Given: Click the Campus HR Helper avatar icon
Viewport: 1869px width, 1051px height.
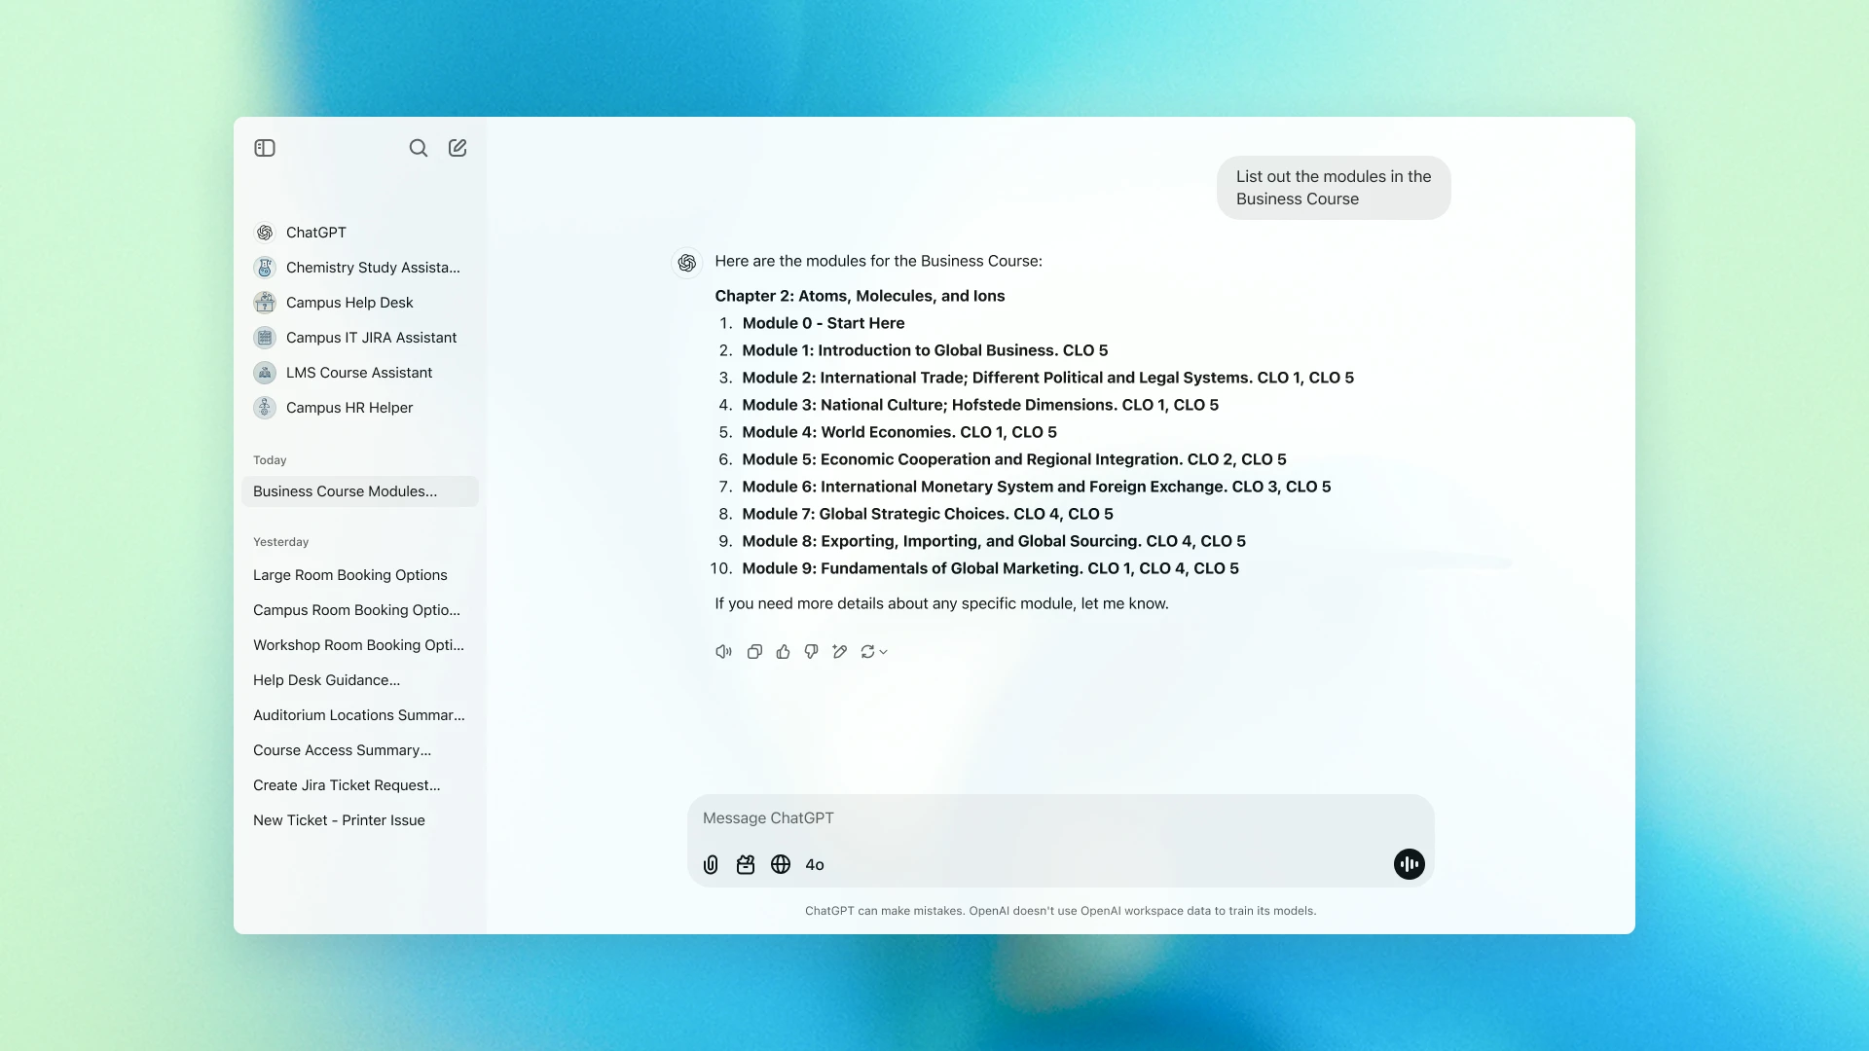Looking at the screenshot, I should [265, 408].
